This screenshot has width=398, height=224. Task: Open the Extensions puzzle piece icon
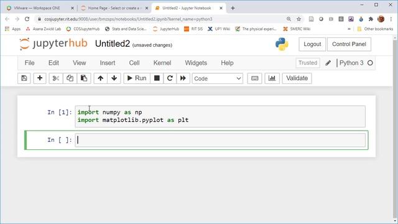coord(371,19)
